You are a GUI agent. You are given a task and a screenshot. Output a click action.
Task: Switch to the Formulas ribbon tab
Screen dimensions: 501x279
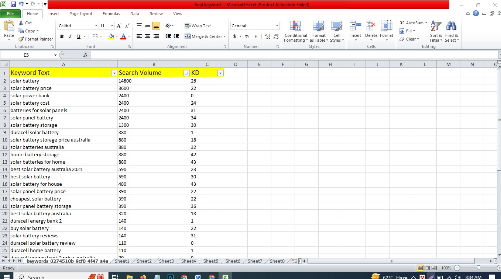click(111, 14)
